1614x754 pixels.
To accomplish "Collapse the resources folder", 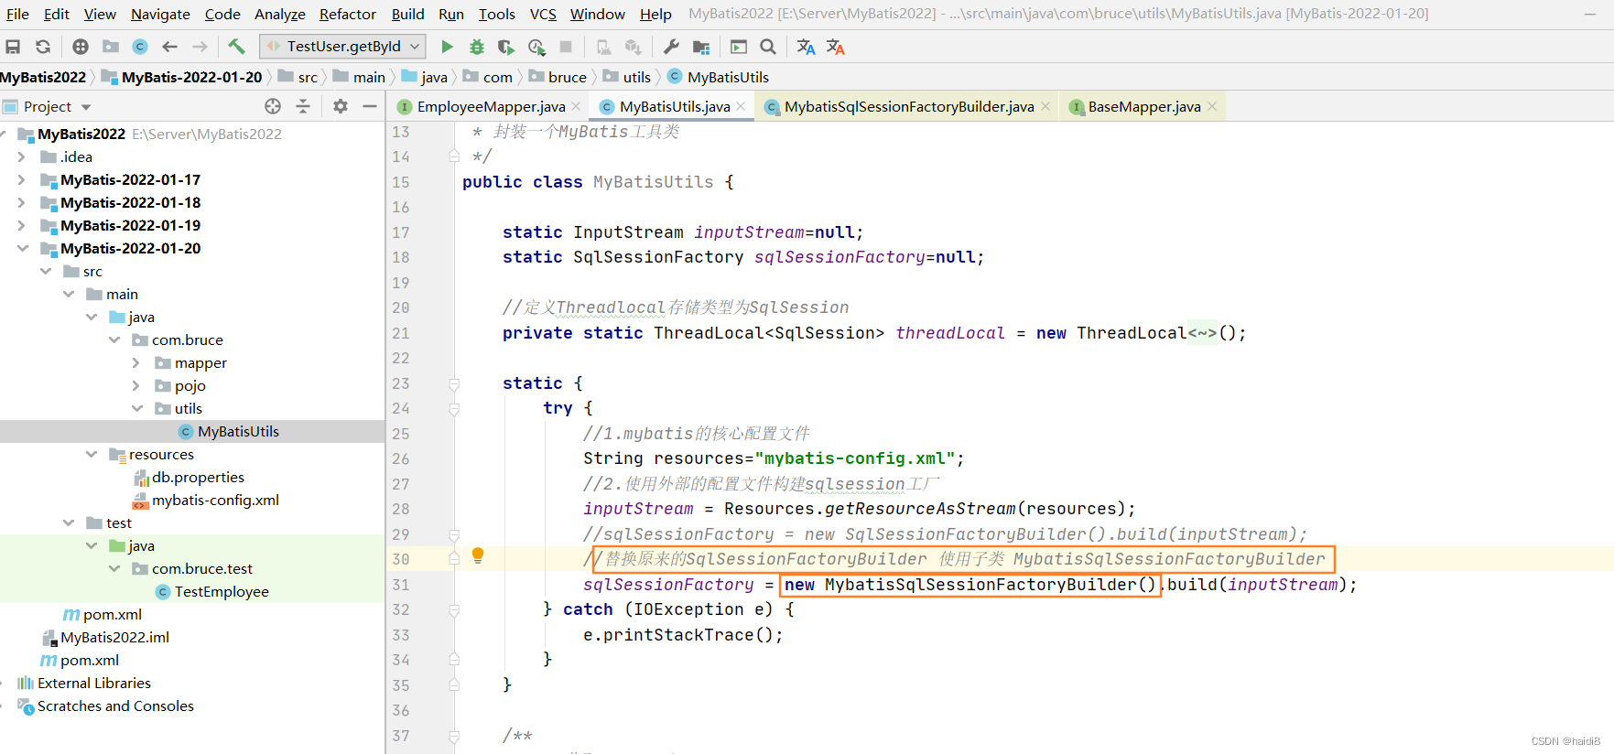I will (x=91, y=454).
